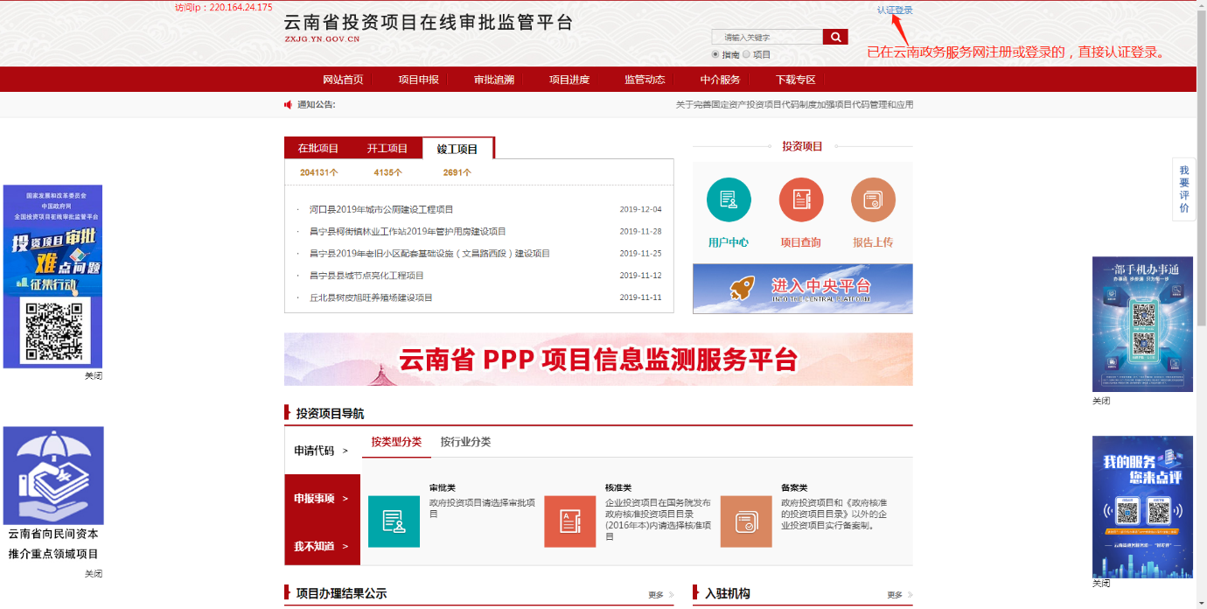Open the 云南省 PPP 项目信息监测服务平台 banner
The width and height of the screenshot is (1207, 609).
point(598,360)
